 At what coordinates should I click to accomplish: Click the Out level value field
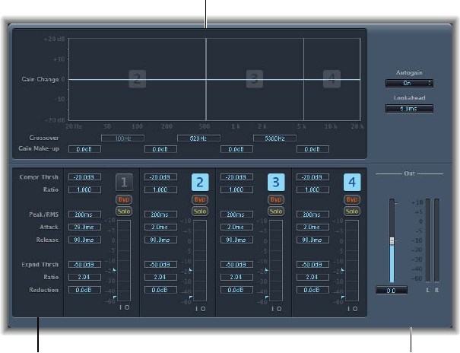pos(392,291)
